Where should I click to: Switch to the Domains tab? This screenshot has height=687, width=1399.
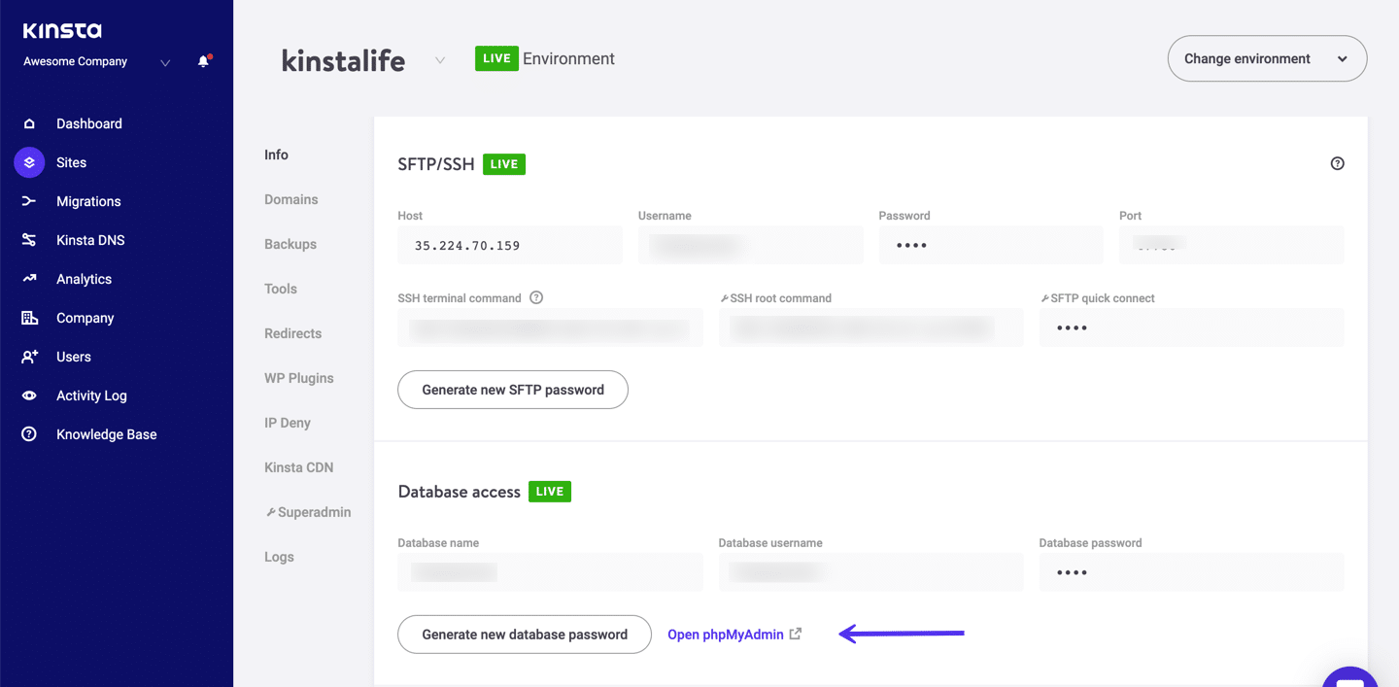coord(290,199)
